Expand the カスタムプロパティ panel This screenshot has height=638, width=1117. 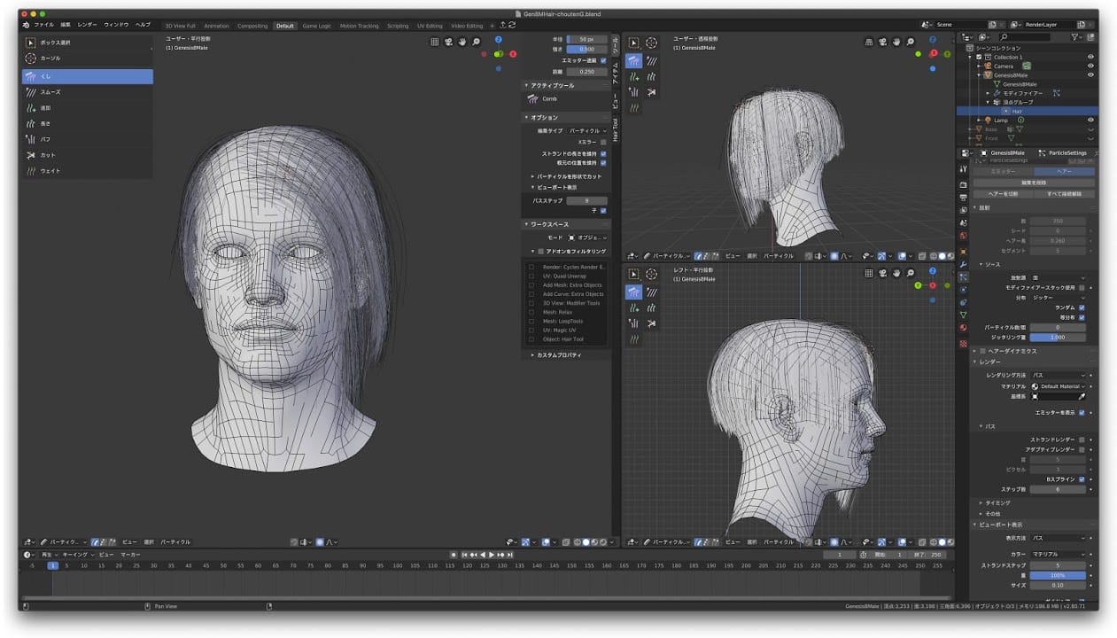click(558, 354)
